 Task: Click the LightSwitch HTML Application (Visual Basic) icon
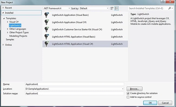coord(47,37)
